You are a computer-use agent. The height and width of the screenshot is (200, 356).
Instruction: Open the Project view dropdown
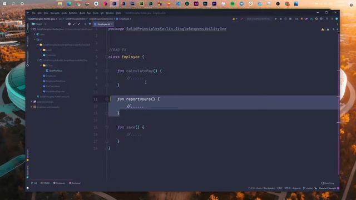pos(39,24)
